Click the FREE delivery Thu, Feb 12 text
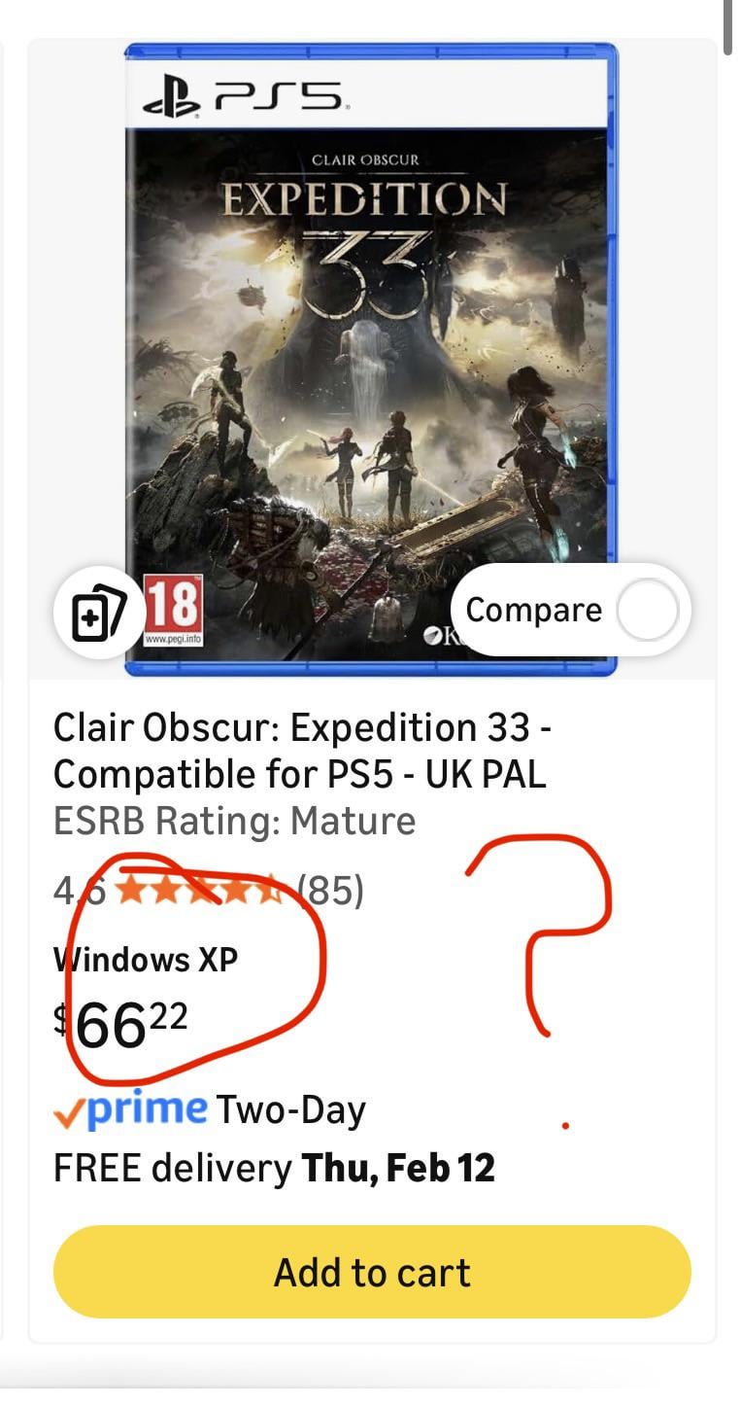 tap(274, 1168)
